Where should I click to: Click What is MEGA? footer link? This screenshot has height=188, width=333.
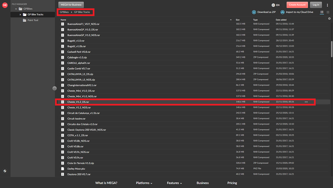click(x=106, y=183)
